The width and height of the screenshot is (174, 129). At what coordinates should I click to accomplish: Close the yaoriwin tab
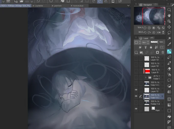point(52,6)
